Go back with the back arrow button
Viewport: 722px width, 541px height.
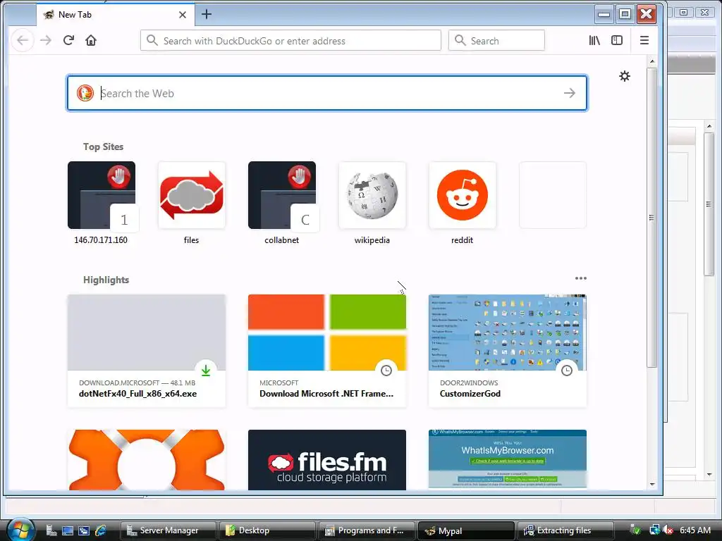coord(23,40)
